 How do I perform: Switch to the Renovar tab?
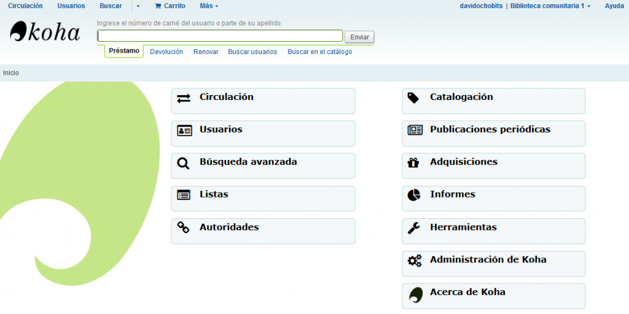tap(206, 52)
